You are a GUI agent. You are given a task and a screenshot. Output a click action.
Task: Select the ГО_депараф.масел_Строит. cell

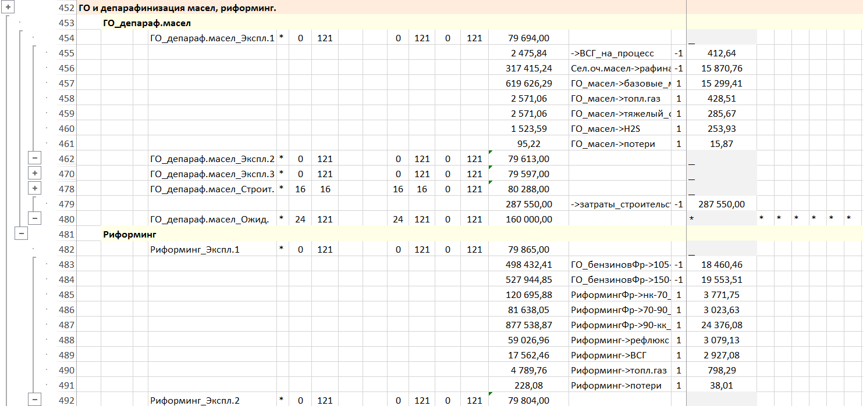212,189
